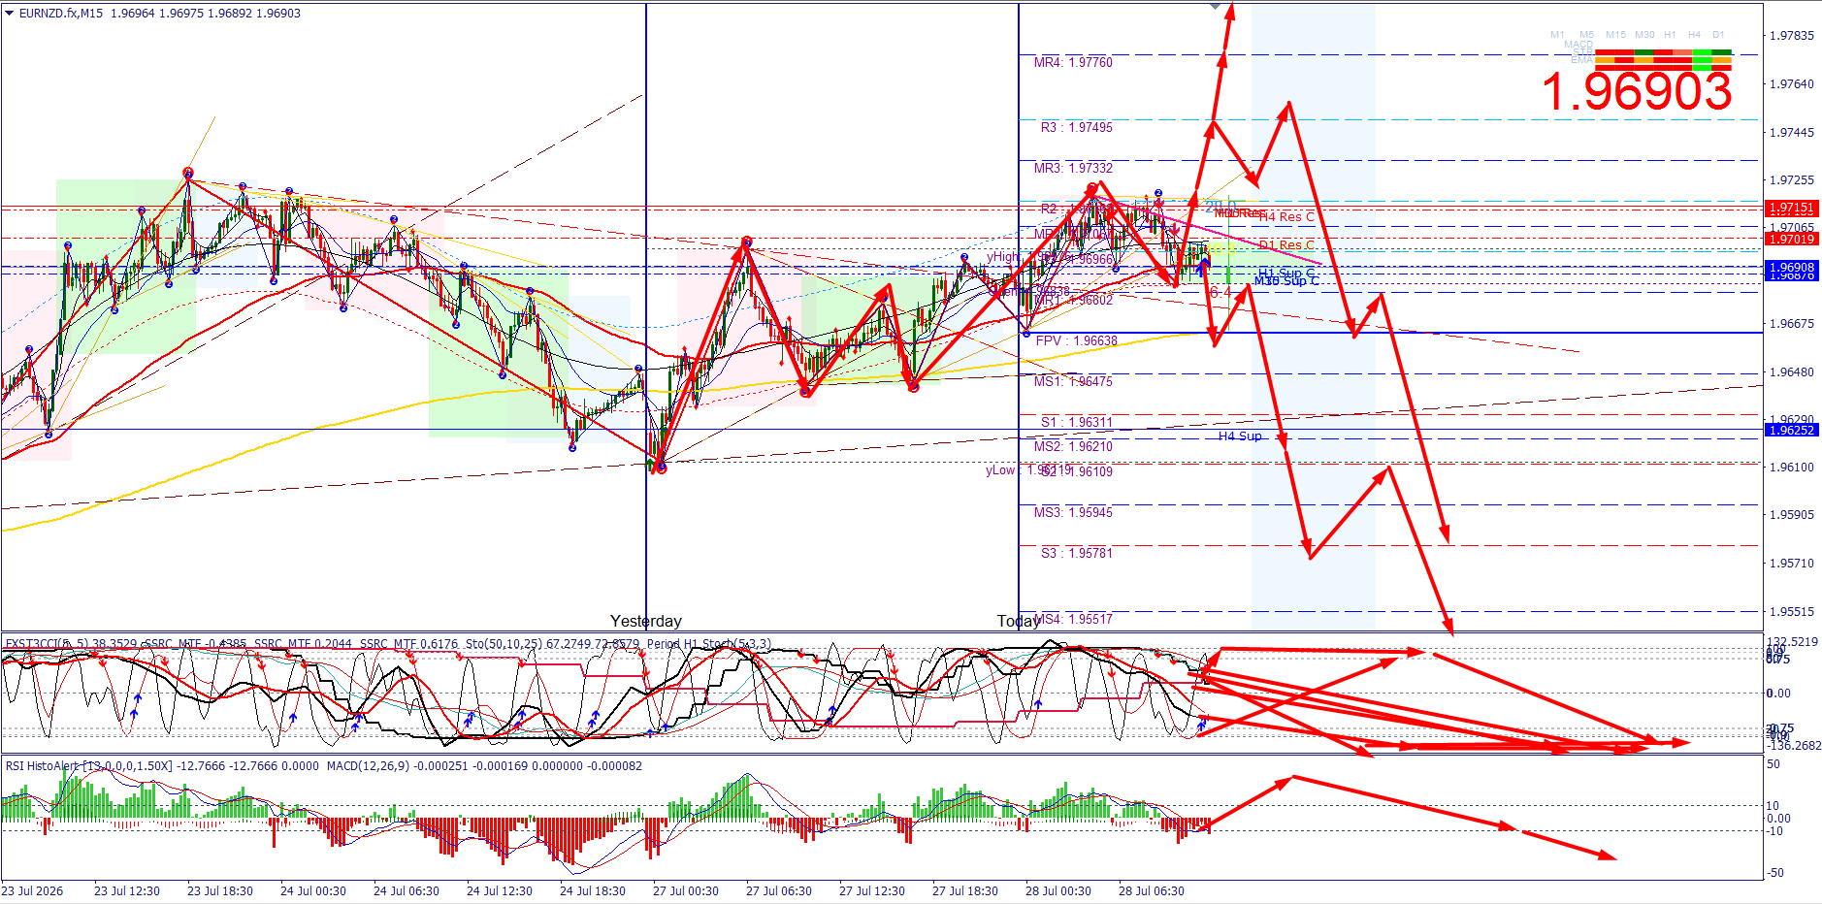Viewport: 1822px width, 904px height.
Task: Click the EURNZD.fx,M15 chart title
Action: coord(61,14)
